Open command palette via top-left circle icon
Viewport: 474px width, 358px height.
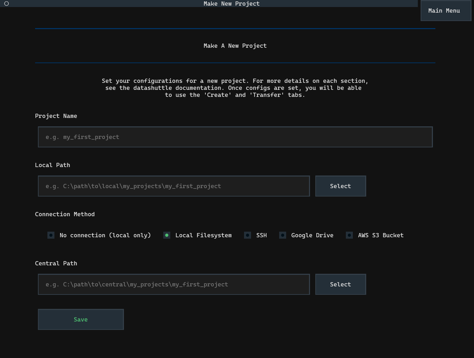pyautogui.click(x=6, y=4)
